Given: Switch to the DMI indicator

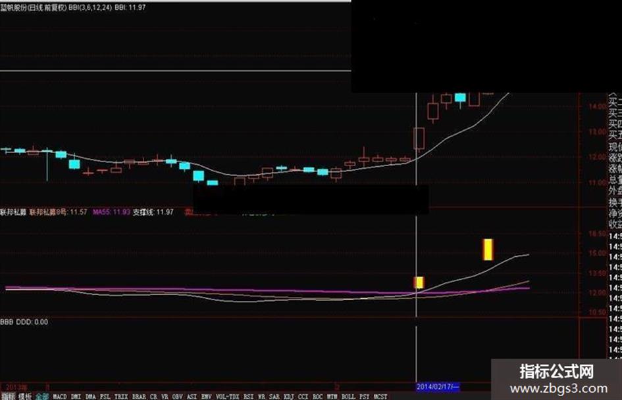Looking at the screenshot, I should click(x=76, y=397).
